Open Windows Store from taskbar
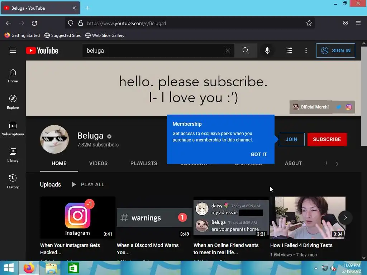The height and width of the screenshot is (275, 367). click(73, 268)
